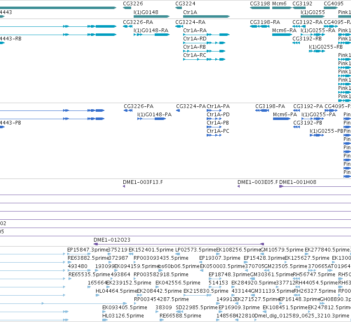Click EST label EK108256.5prime
Image resolution: width=351 pixels, height=322 pixels.
coord(239,250)
